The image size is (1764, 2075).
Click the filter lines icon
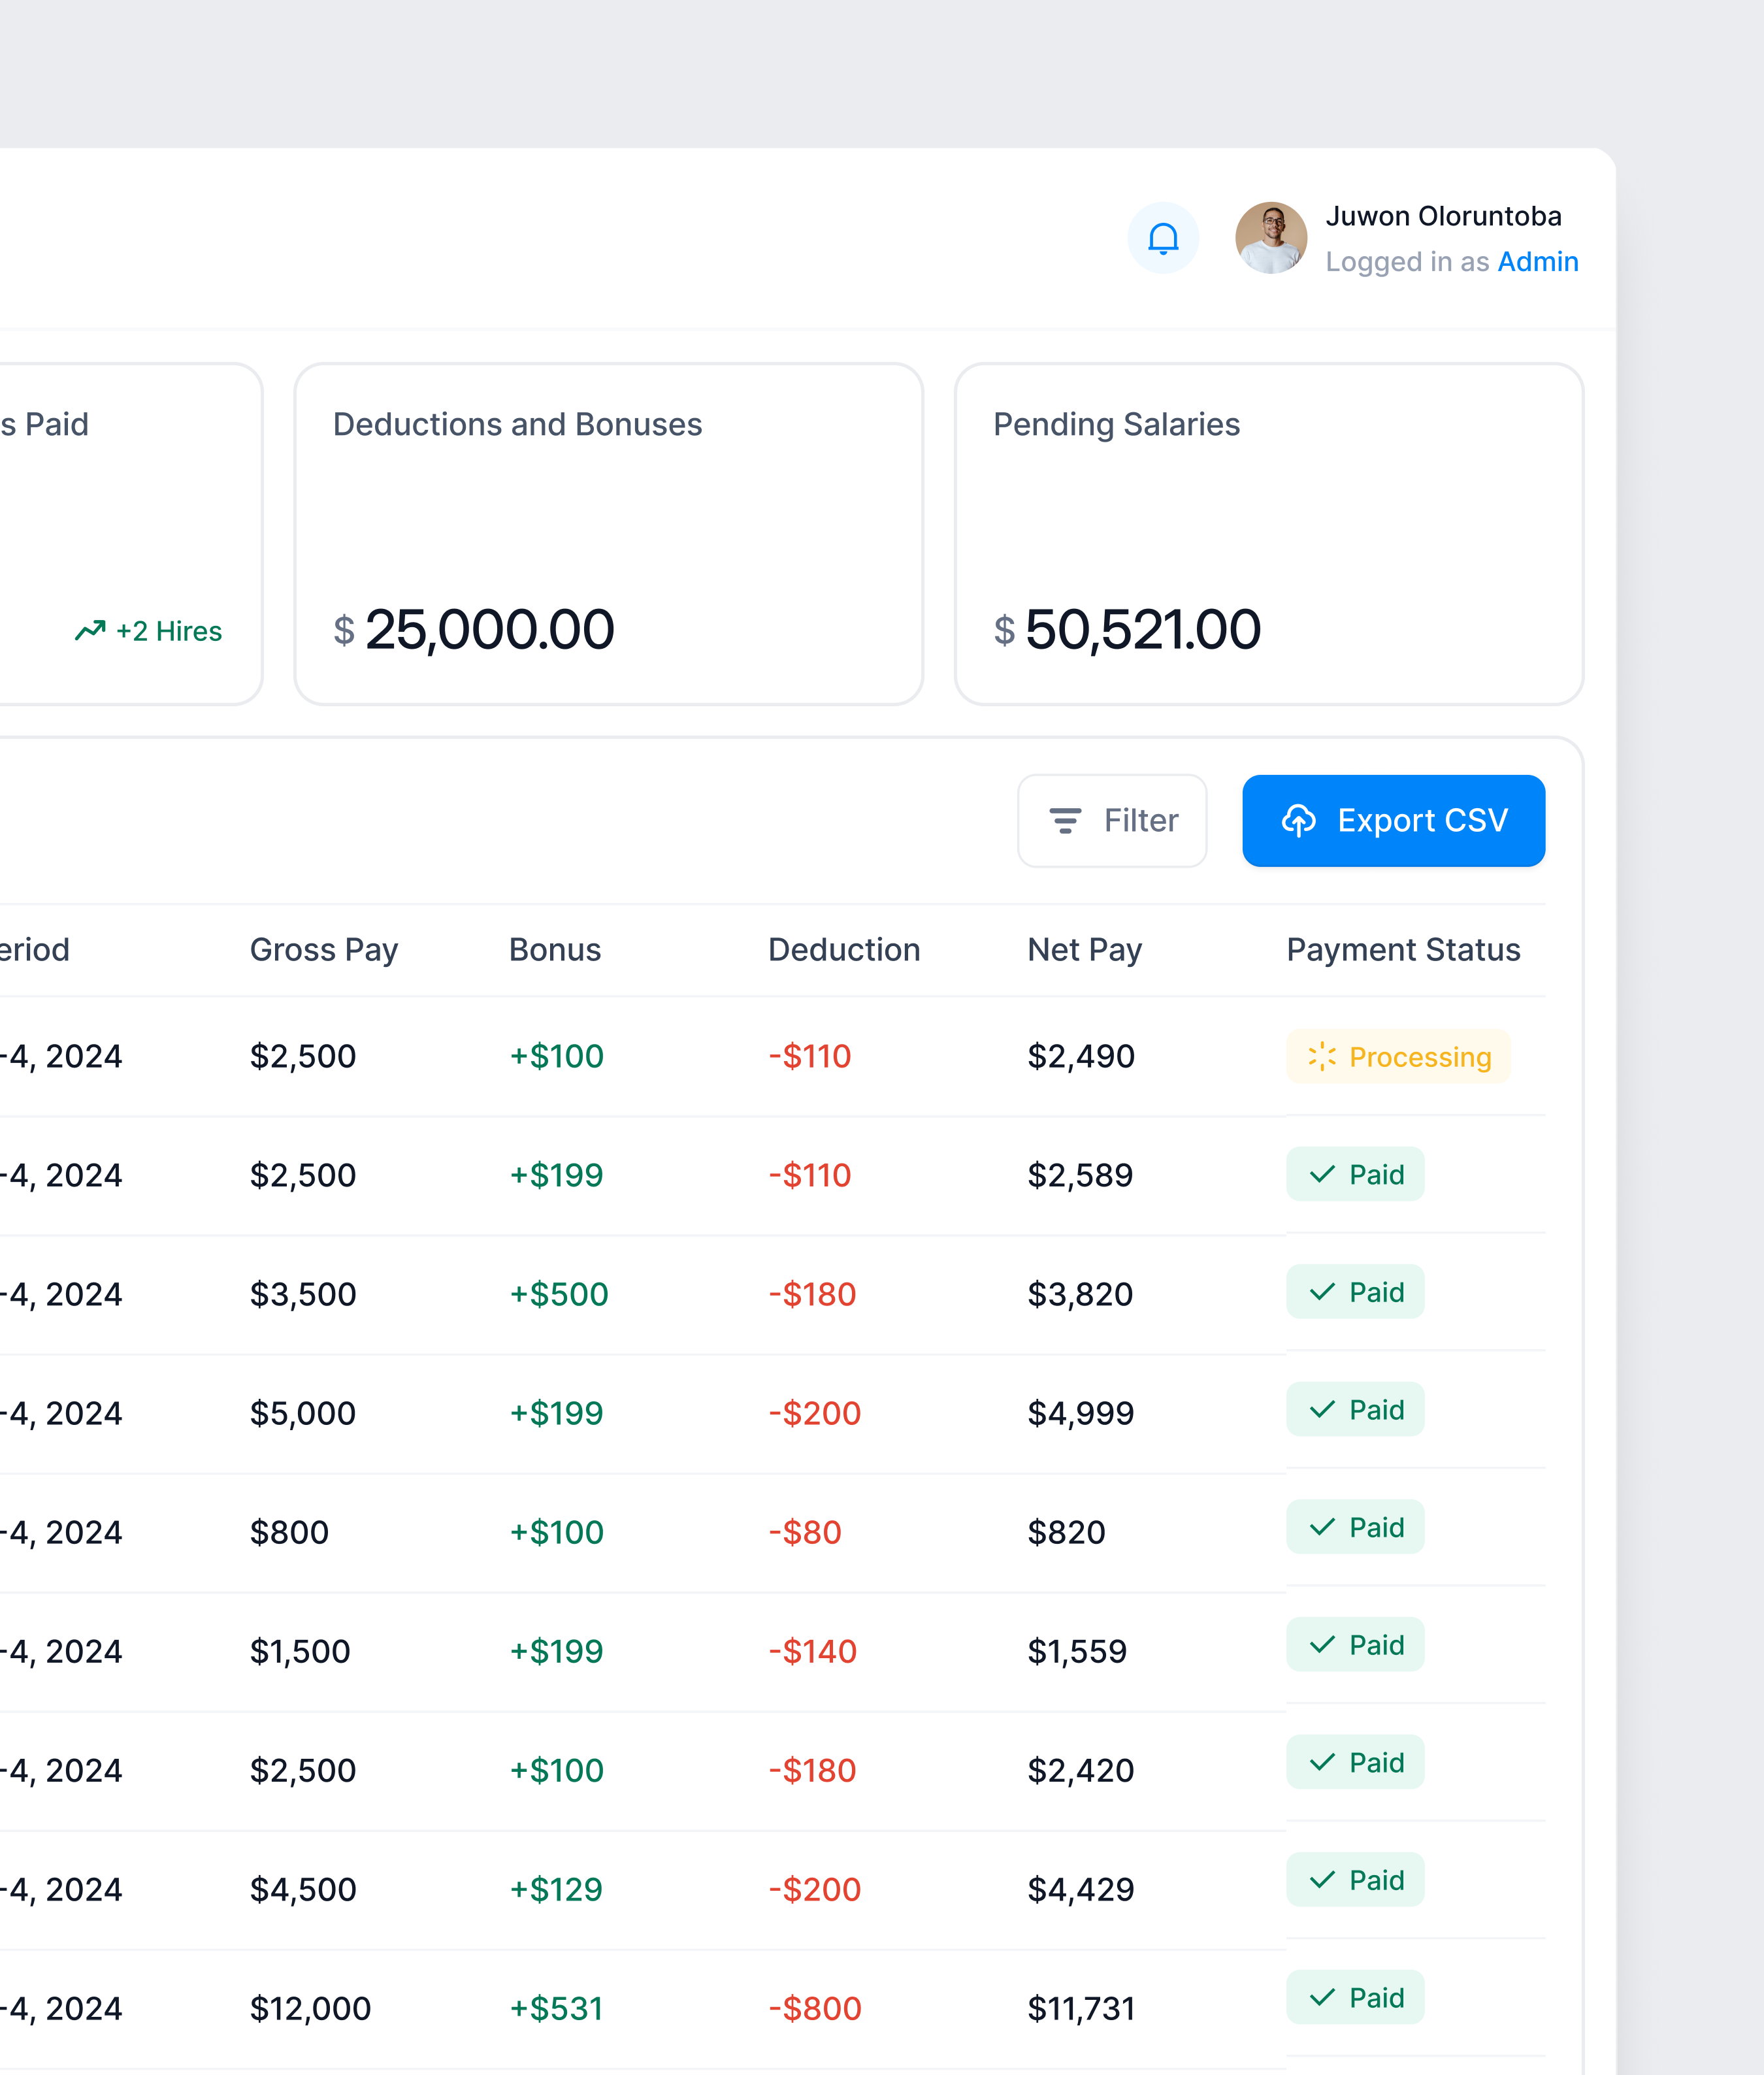[1065, 821]
